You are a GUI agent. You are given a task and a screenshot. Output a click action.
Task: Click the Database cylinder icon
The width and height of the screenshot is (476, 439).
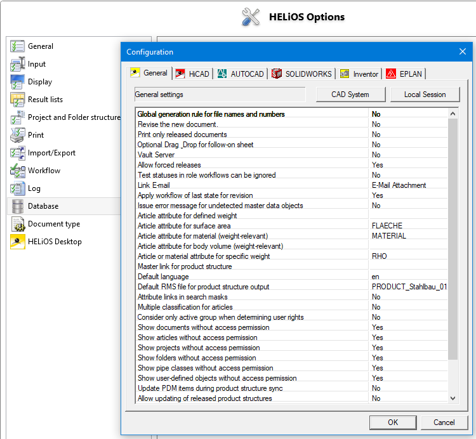point(18,206)
